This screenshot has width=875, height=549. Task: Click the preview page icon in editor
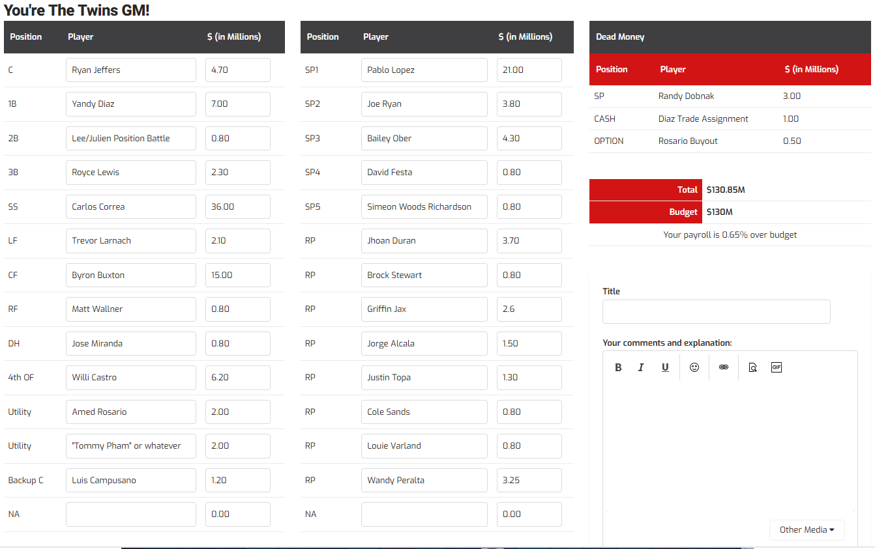tap(752, 367)
